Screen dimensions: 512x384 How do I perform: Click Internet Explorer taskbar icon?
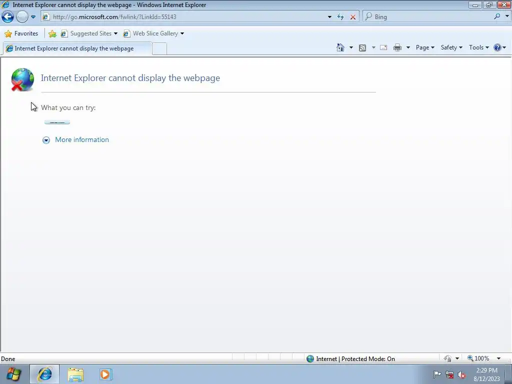(44, 374)
